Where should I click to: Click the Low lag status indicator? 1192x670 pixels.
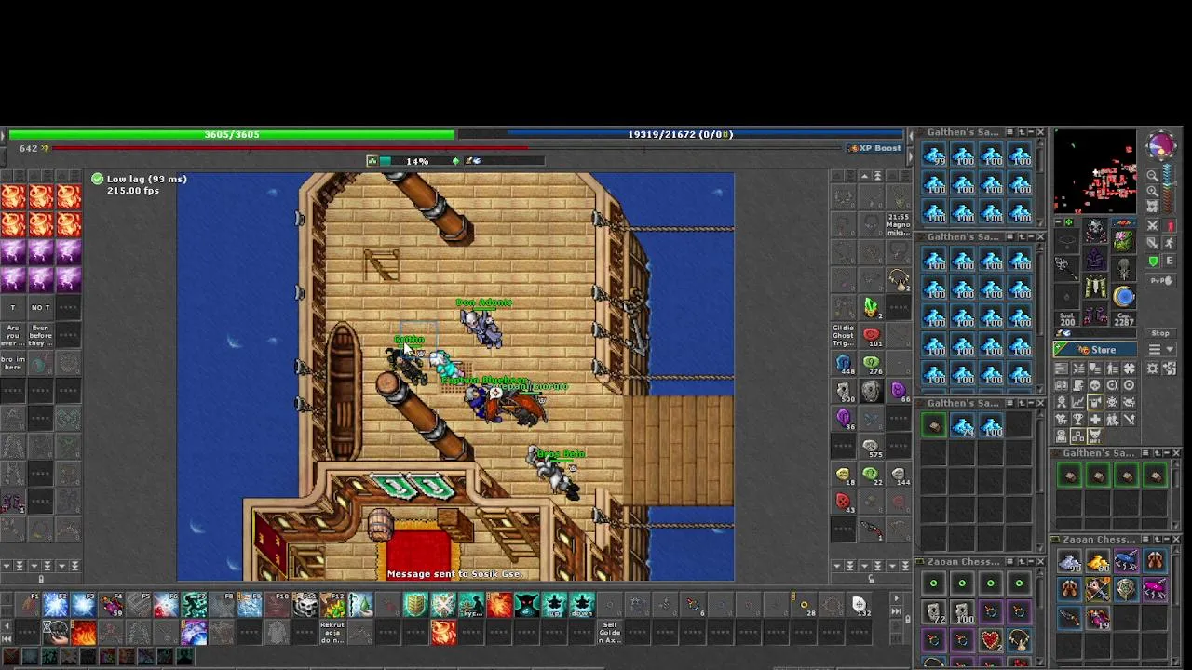tap(140, 179)
